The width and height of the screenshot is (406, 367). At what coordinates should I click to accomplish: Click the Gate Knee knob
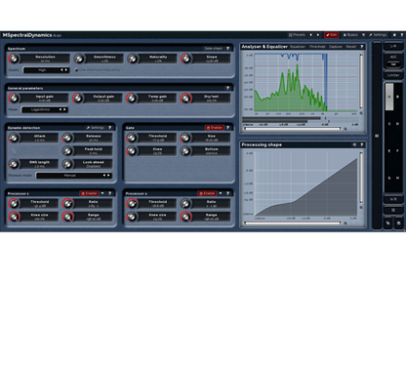tap(132, 151)
